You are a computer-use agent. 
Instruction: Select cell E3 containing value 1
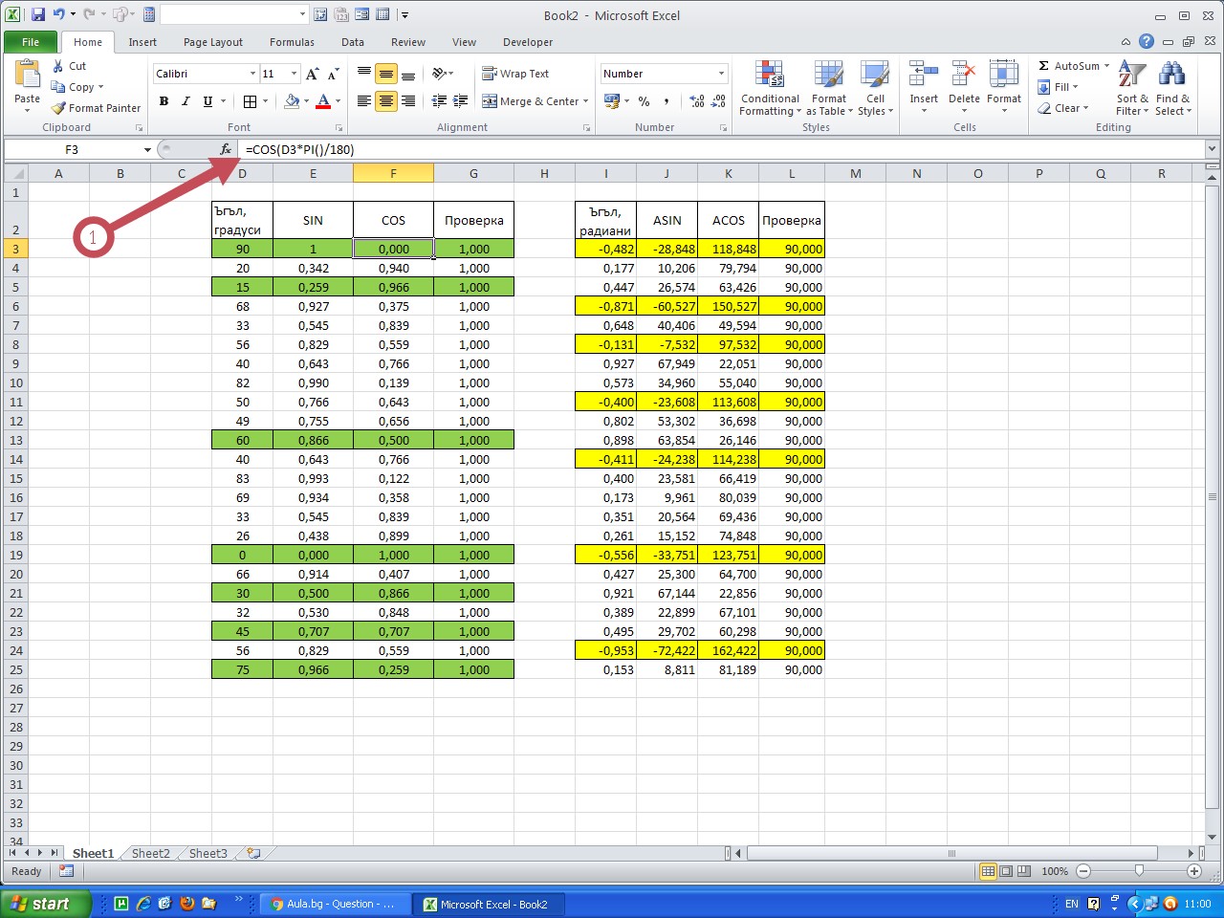313,249
